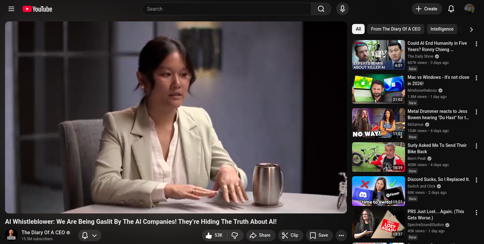The height and width of the screenshot is (244, 484).
Task: Save video to a playlist
Action: pos(319,235)
